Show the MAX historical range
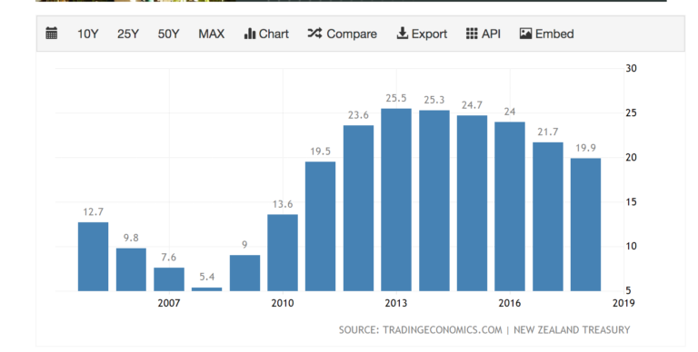The image size is (698, 352). (x=212, y=34)
